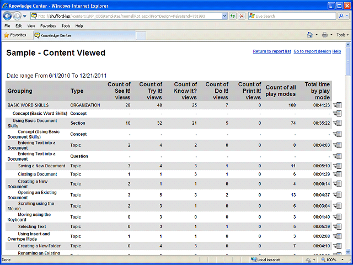Click the Sample - Content Viewed title
This screenshot has height=265, width=353.
tap(56, 53)
